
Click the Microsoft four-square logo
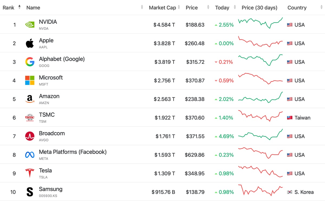click(x=29, y=80)
